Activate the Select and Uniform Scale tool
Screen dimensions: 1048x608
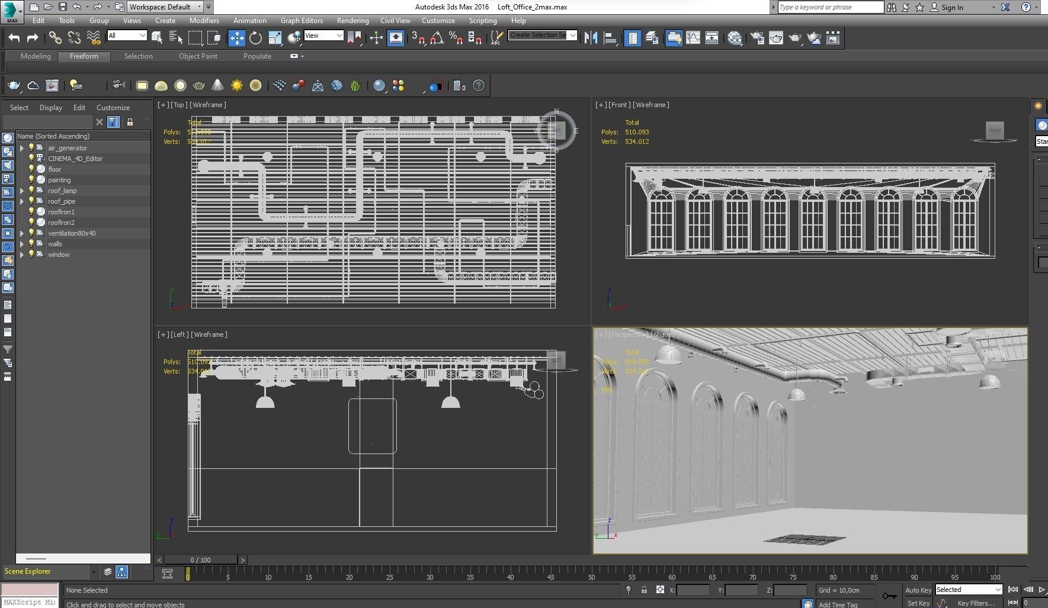pyautogui.click(x=274, y=38)
